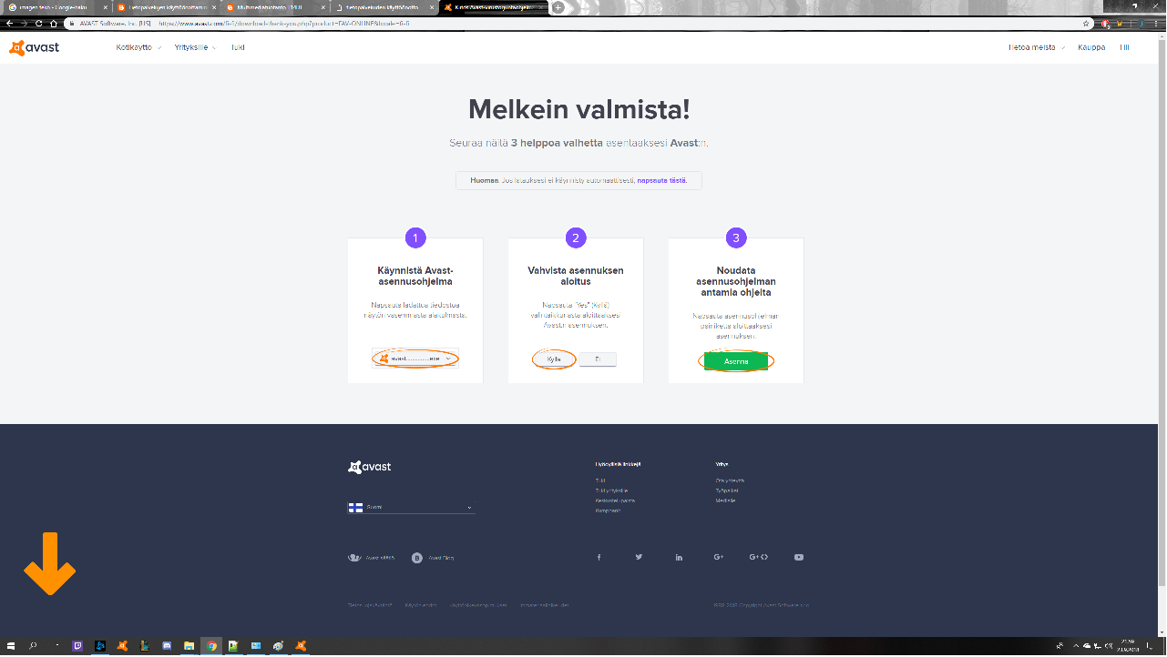Open the Tuki menu item in header

(x=238, y=47)
